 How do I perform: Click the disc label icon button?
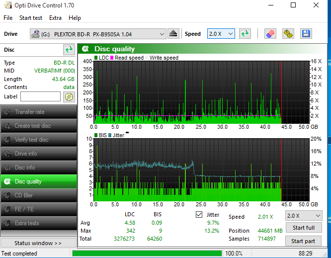pos(69,97)
